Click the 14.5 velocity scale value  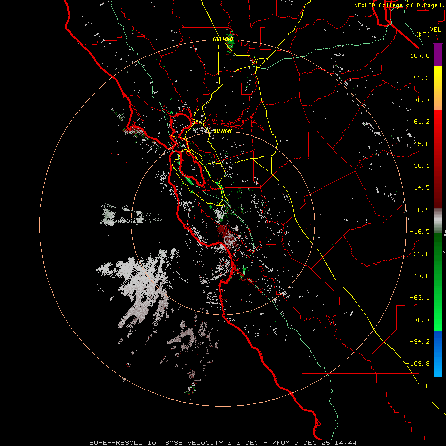[422, 188]
